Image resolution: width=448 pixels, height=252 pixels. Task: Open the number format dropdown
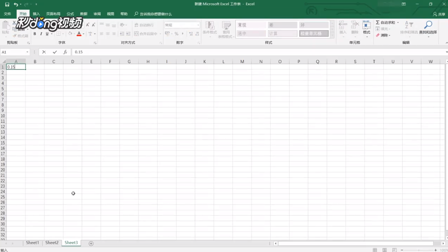point(198,25)
